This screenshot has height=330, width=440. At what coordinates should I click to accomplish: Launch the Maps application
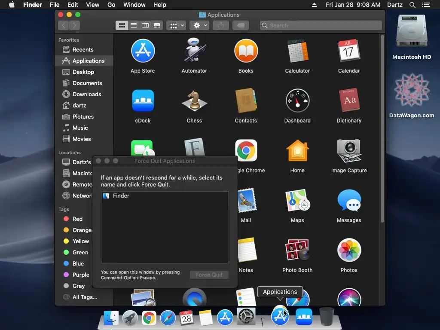[297, 200]
